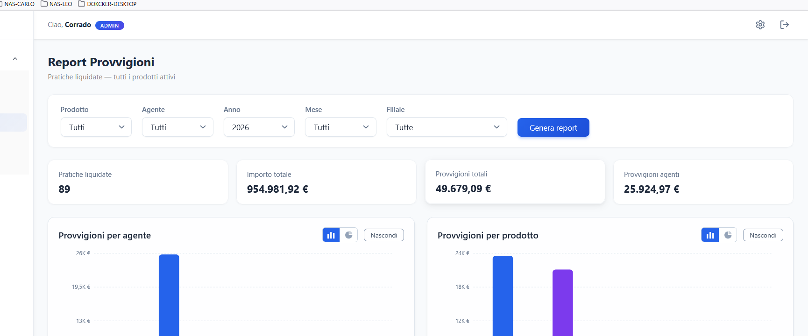Select the highlighted sidebar menu item

click(x=14, y=123)
